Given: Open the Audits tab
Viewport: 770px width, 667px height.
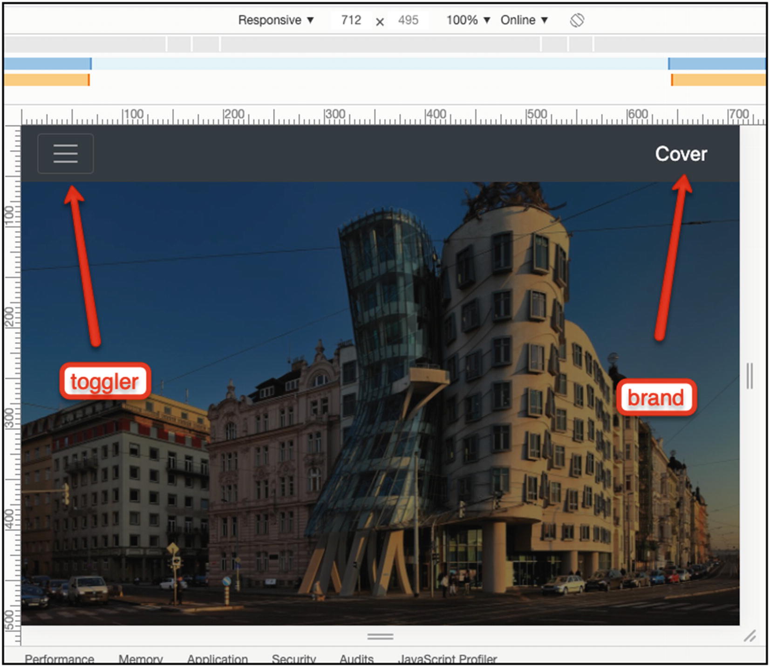Looking at the screenshot, I should (x=356, y=659).
